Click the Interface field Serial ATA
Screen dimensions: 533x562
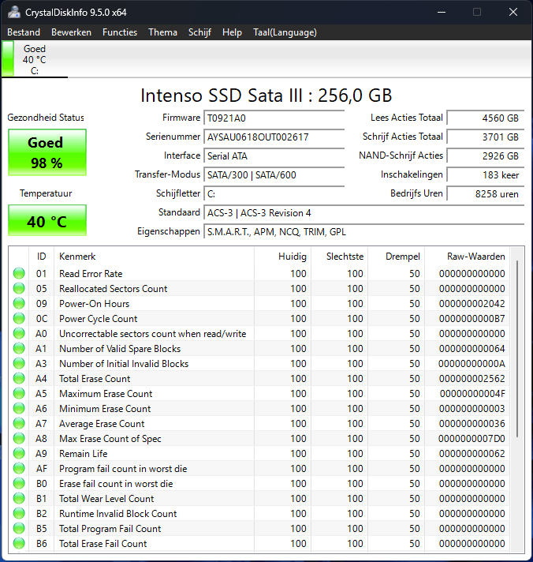coord(274,156)
